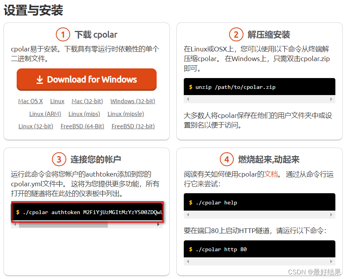This screenshot has width=347, height=279.
Task: Select the Linux (mipsle) download link
Action: tap(126, 114)
